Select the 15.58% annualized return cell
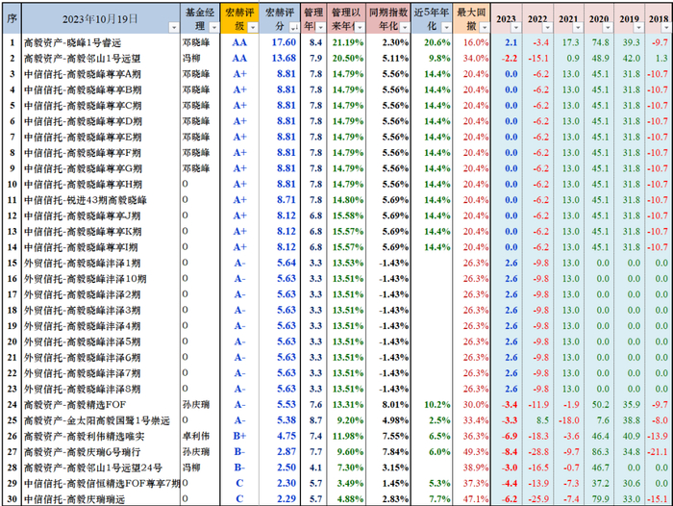The image size is (673, 506). (346, 216)
